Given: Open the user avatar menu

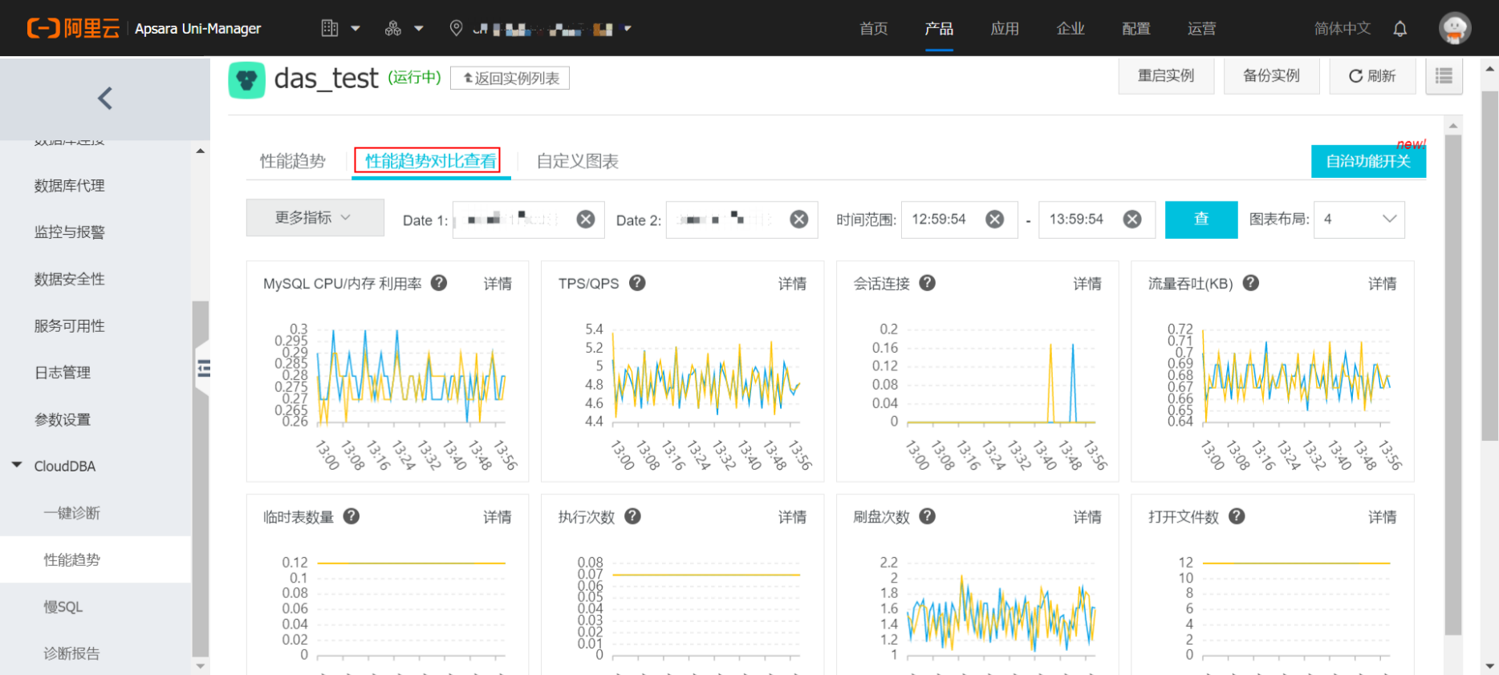Looking at the screenshot, I should tap(1455, 28).
